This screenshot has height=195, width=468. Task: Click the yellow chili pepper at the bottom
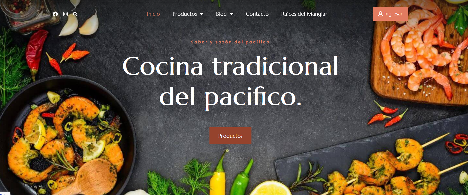pos(218,174)
